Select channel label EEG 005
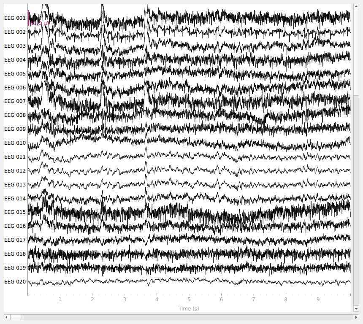The height and width of the screenshot is (324, 363). (x=15, y=73)
